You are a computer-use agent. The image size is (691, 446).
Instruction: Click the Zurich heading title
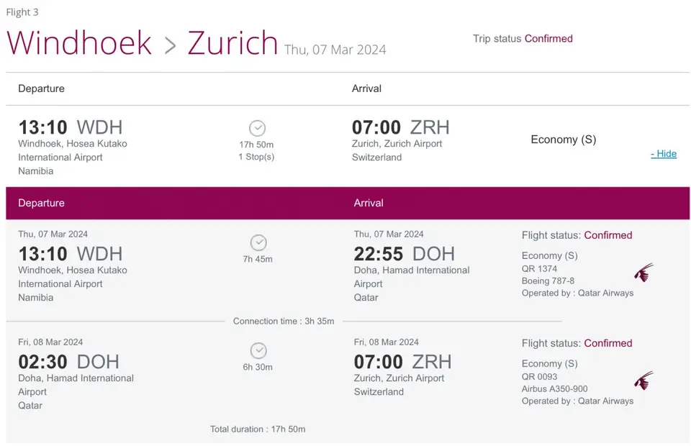tap(232, 42)
